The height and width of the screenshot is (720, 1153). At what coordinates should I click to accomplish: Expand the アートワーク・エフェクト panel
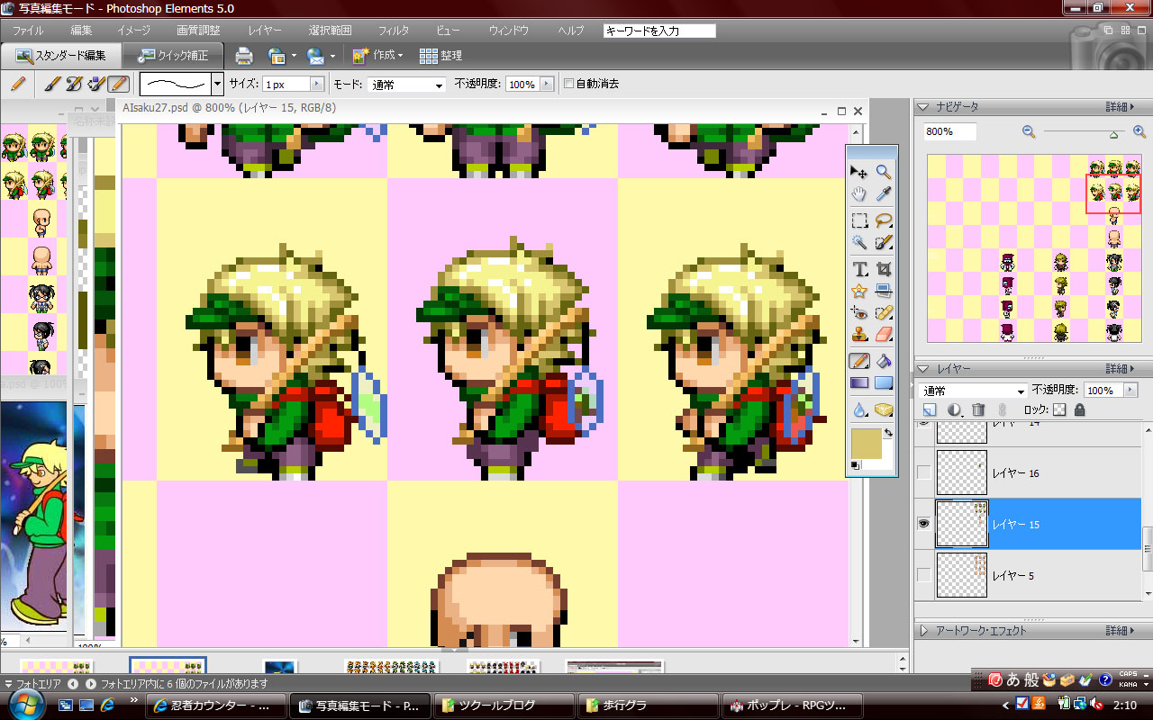click(x=923, y=631)
